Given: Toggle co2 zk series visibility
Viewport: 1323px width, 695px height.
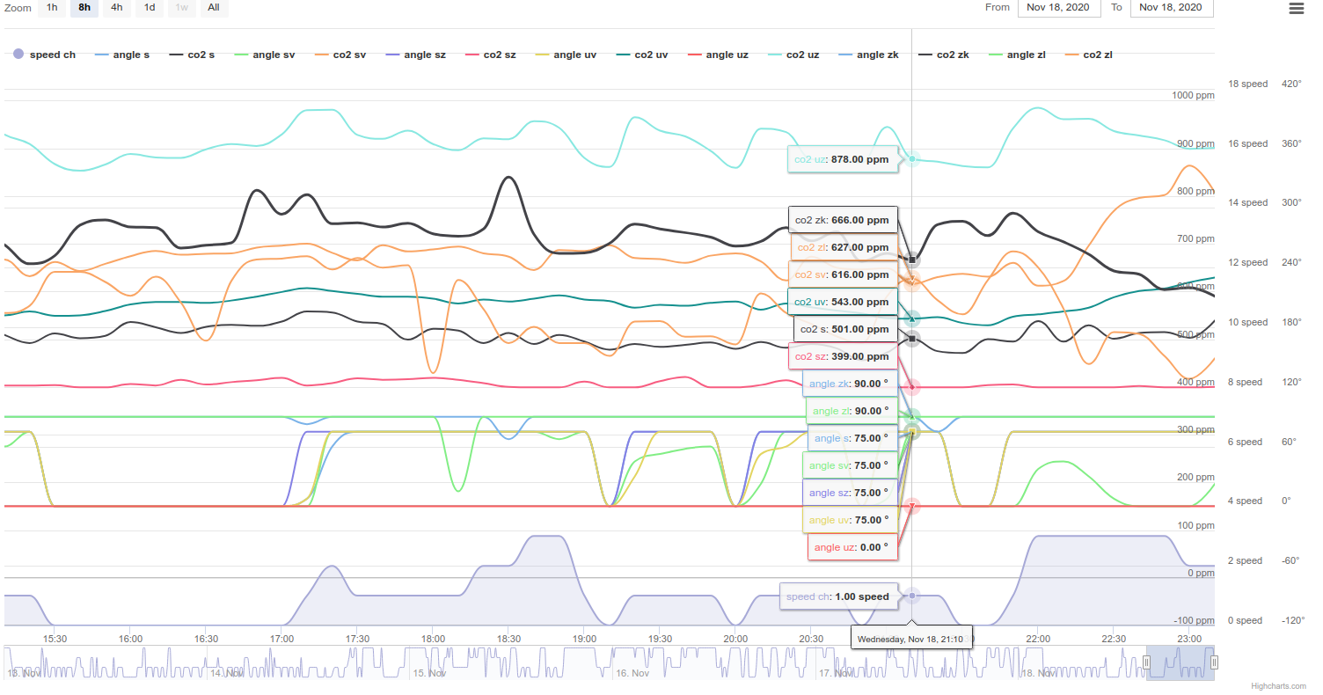Looking at the screenshot, I should pyautogui.click(x=944, y=55).
